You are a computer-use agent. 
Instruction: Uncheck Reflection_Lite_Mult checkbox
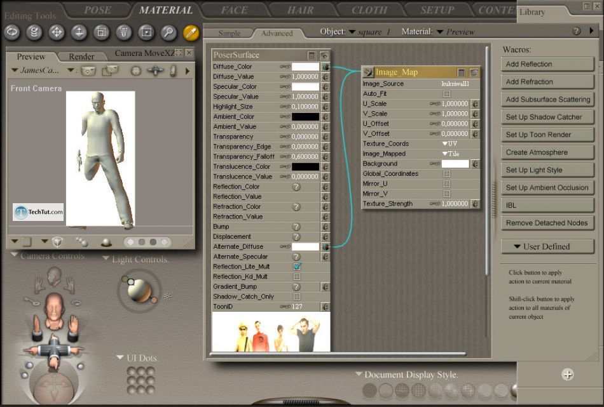[297, 267]
